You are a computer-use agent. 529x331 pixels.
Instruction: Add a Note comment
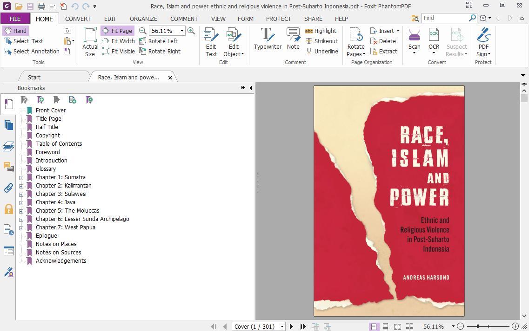coord(293,39)
